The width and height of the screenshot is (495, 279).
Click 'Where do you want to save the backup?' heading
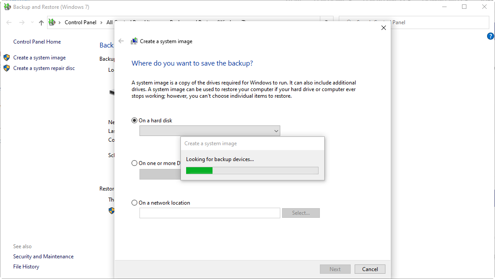coord(192,63)
